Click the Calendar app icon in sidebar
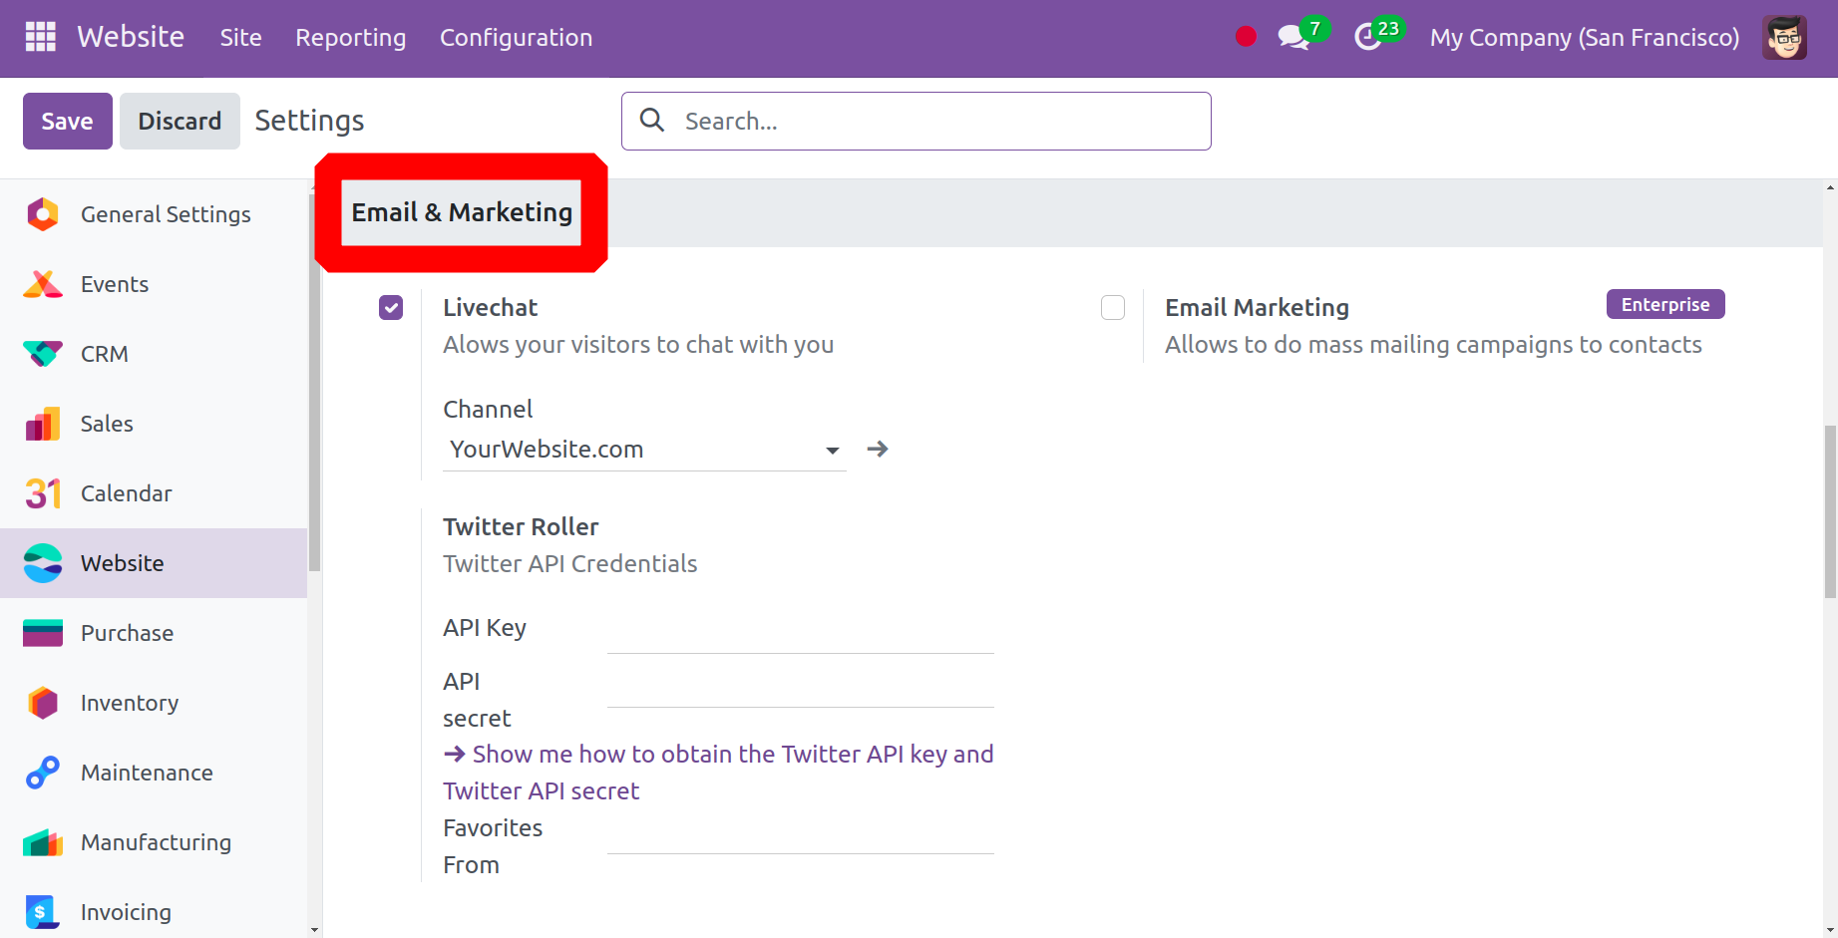 (43, 493)
